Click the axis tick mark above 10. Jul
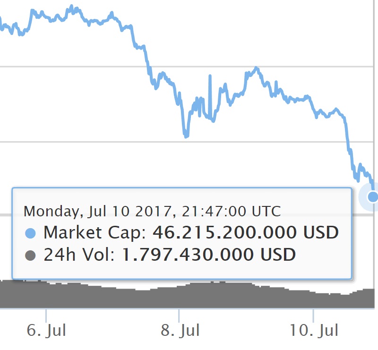 tap(313, 314)
